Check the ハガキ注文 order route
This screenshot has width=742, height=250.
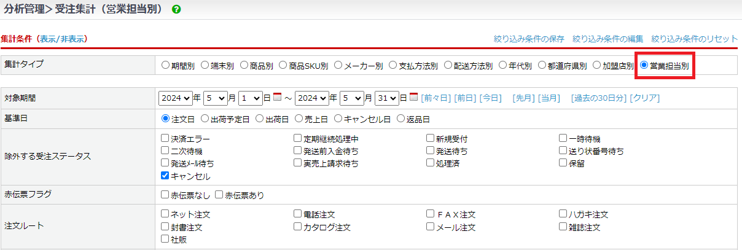click(x=563, y=214)
